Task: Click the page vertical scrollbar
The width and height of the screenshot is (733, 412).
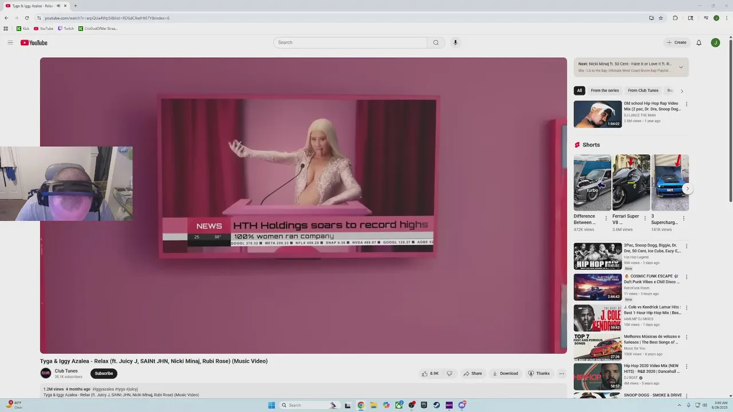Action: (x=731, y=120)
